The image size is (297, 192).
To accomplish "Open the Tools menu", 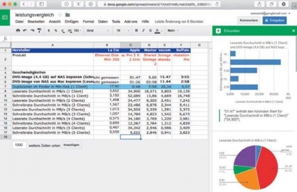I will tap(116, 21).
